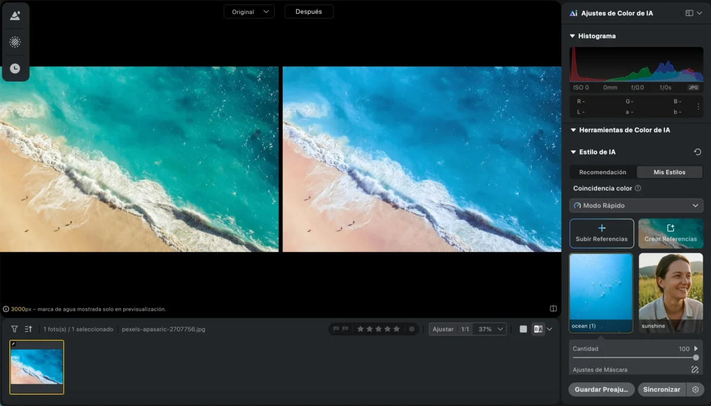Click the Guardar Preajuste button

tap(601, 390)
